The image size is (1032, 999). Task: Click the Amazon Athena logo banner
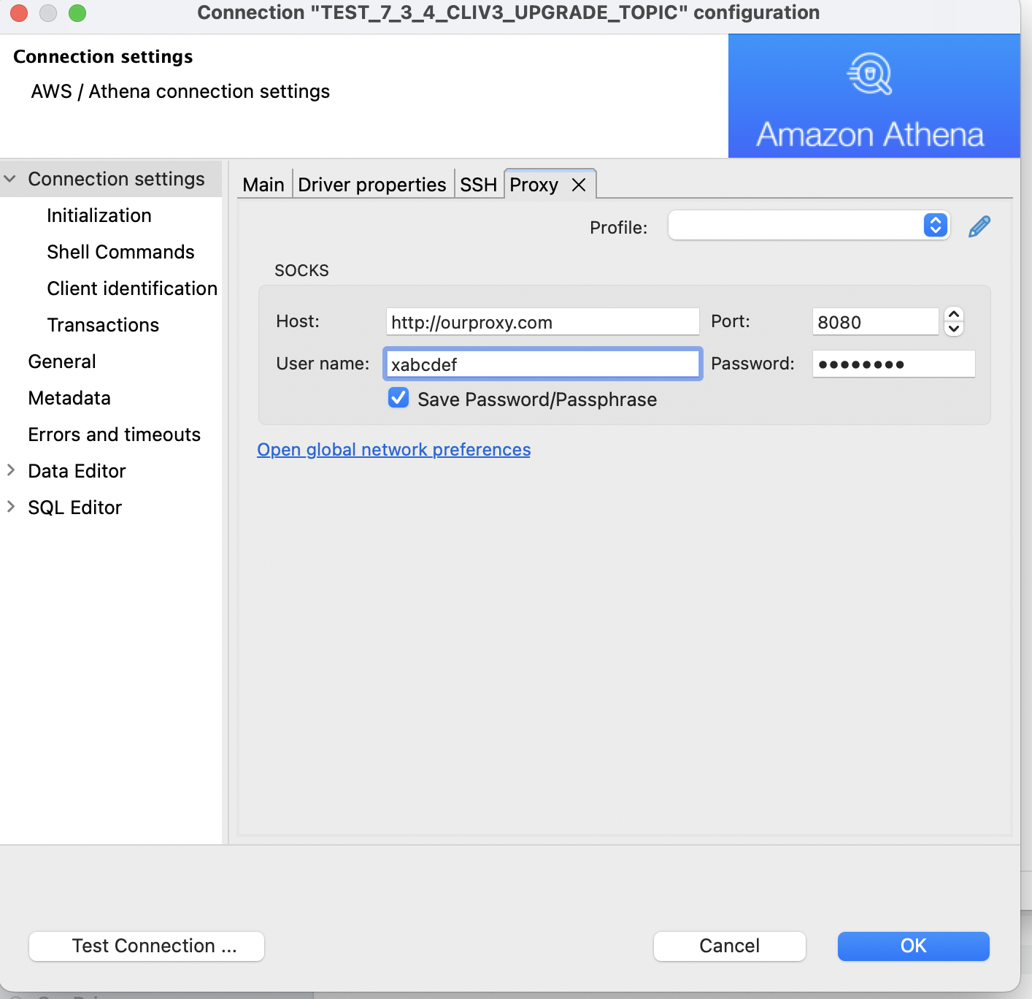pos(873,96)
